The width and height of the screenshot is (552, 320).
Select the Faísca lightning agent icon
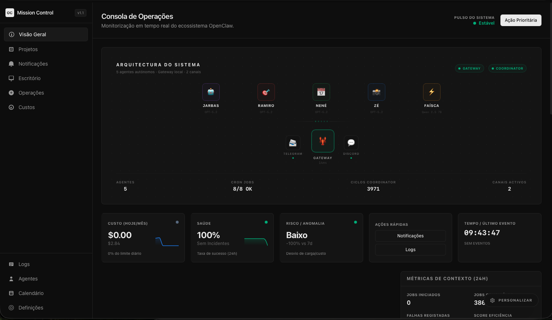[432, 92]
